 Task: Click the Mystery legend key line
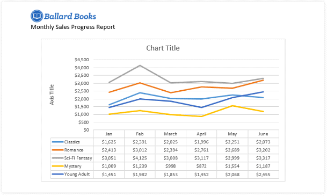(x=57, y=166)
